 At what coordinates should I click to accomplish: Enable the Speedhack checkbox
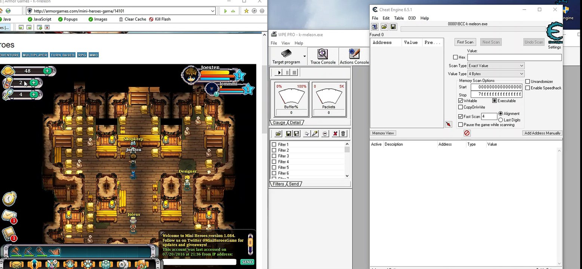[x=528, y=88]
